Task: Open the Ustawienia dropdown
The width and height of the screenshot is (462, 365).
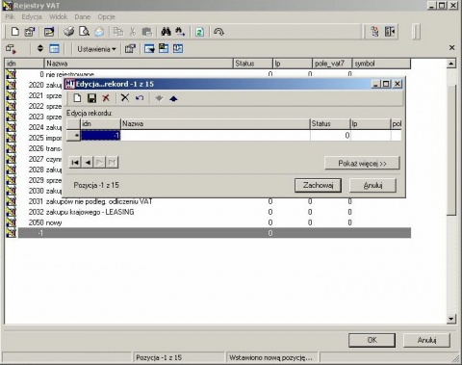Action: pyautogui.click(x=96, y=49)
